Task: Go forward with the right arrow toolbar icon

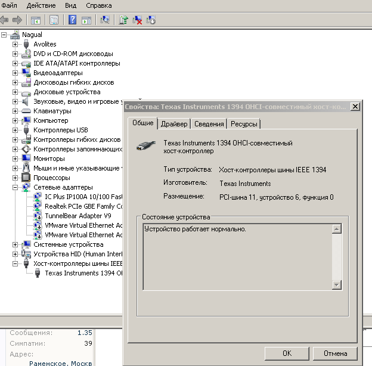Action: pos(17,20)
